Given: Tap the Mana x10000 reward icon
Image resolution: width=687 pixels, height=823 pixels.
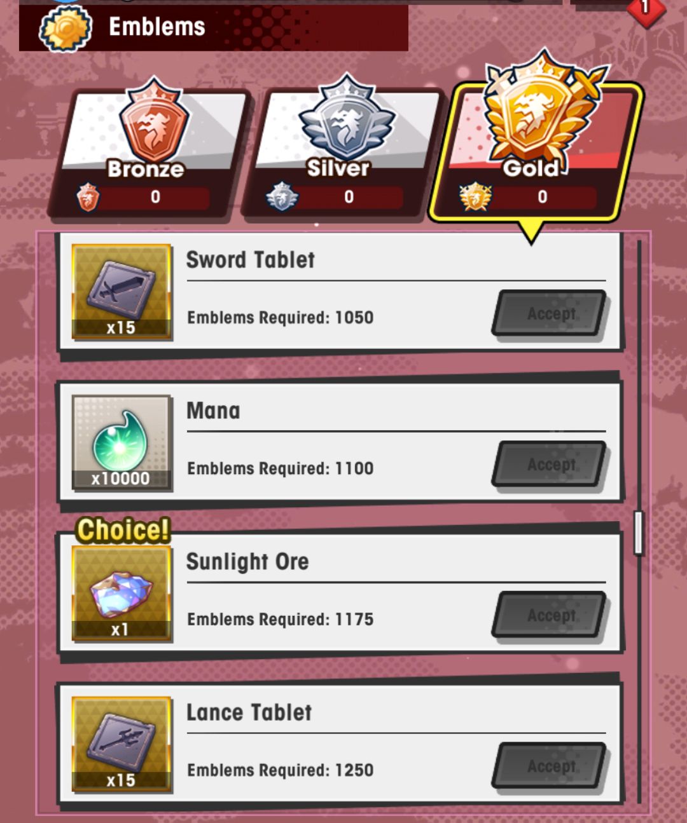Looking at the screenshot, I should [121, 442].
